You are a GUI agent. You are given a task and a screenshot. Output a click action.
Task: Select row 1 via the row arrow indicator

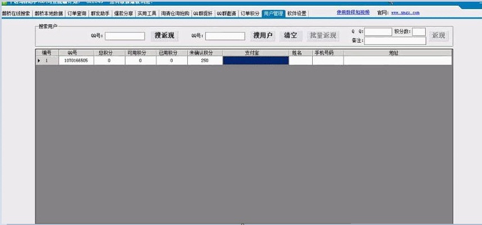click(39, 60)
